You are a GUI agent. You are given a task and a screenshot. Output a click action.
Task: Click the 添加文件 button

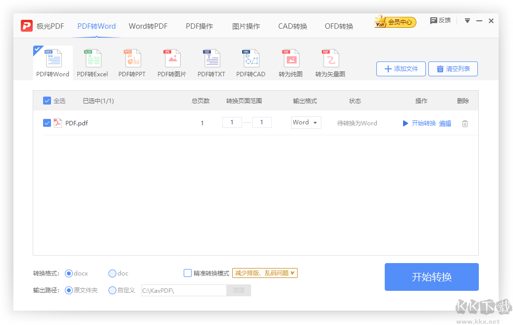pos(401,69)
